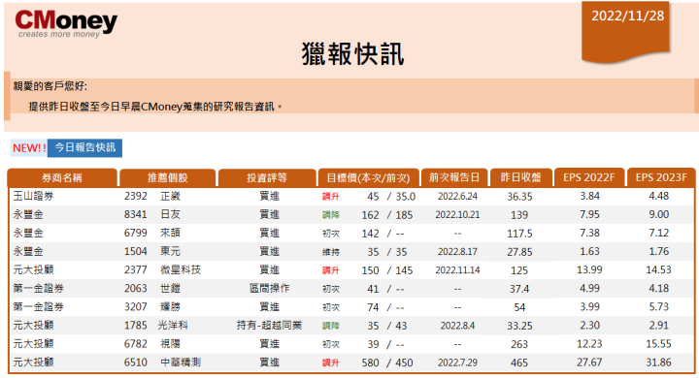The height and width of the screenshot is (378, 699).
Task: Click report date 2022.8.17
Action: click(x=457, y=252)
